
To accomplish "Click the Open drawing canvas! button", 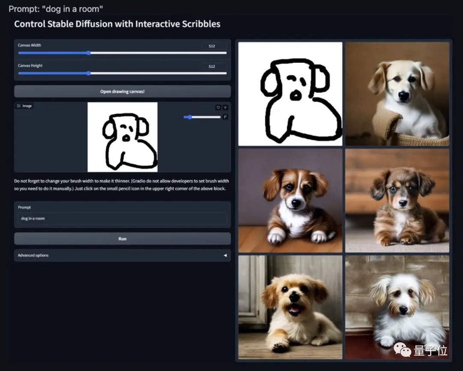I will (x=122, y=91).
